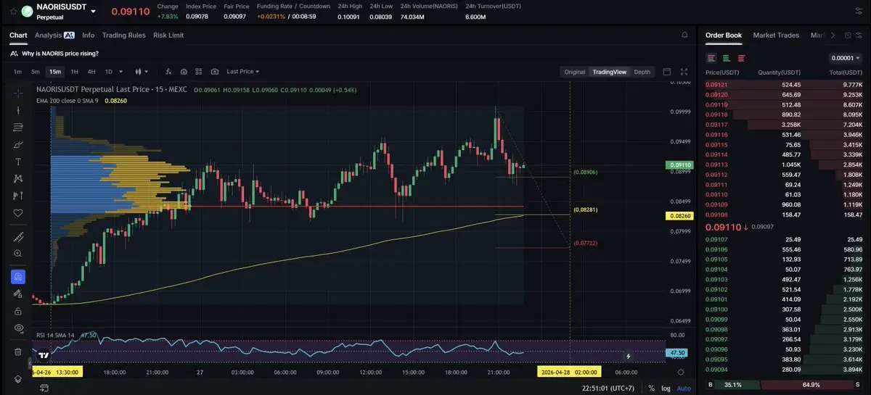Image resolution: width=871 pixels, height=395 pixels.
Task: Open the Analysis AI tab
Action: coord(54,35)
